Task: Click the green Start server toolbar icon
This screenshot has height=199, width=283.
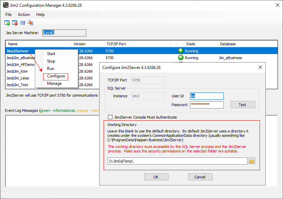Action: coord(7,23)
